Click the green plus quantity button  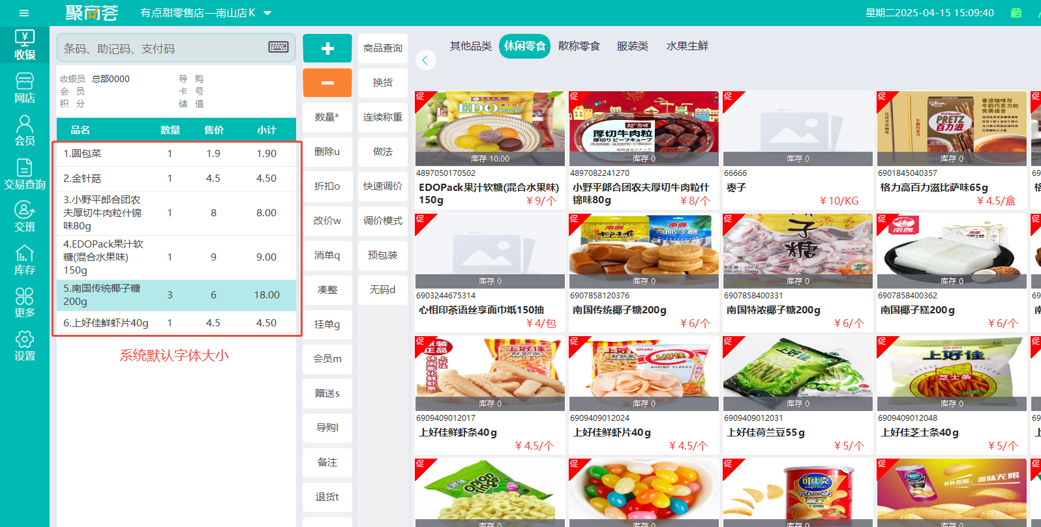[327, 48]
